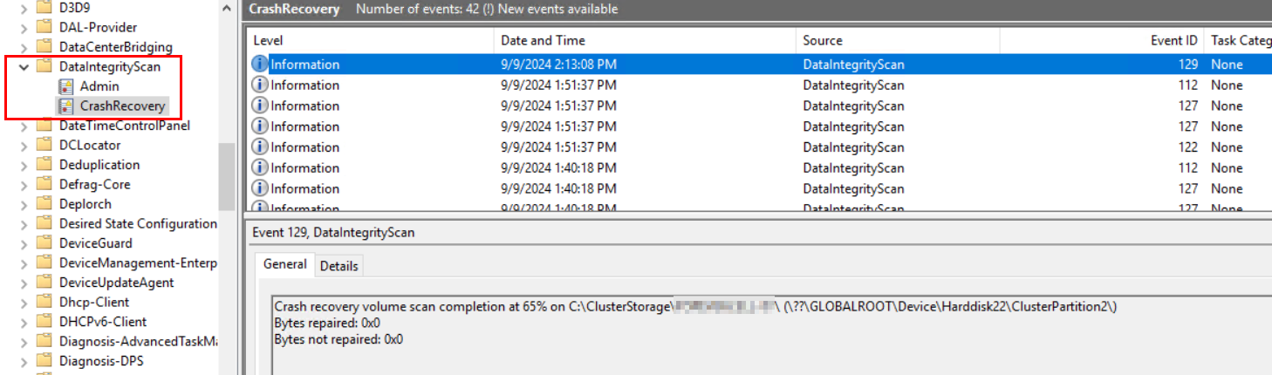Sort events by Event ID column
This screenshot has width=1272, height=375.
click(x=1102, y=40)
